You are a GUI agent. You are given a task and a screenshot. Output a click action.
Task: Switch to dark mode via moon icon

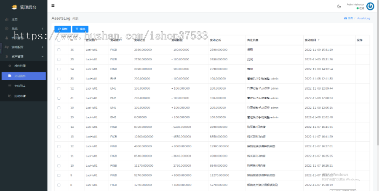tap(339, 6)
